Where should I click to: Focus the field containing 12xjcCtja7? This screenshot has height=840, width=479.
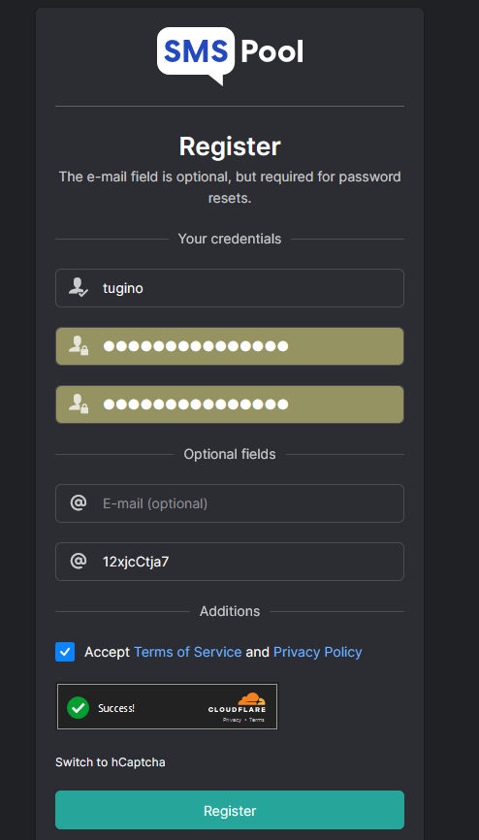click(230, 562)
